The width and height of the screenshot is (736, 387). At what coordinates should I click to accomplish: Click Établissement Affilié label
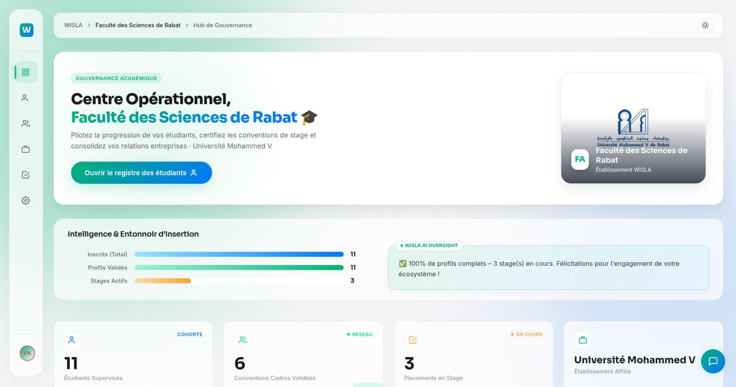click(603, 371)
